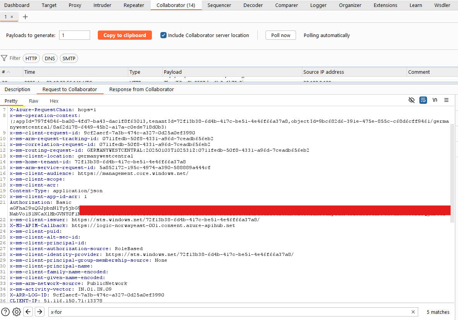458x320 pixels.
Task: Sort interactions by Time column
Action: pos(75,72)
